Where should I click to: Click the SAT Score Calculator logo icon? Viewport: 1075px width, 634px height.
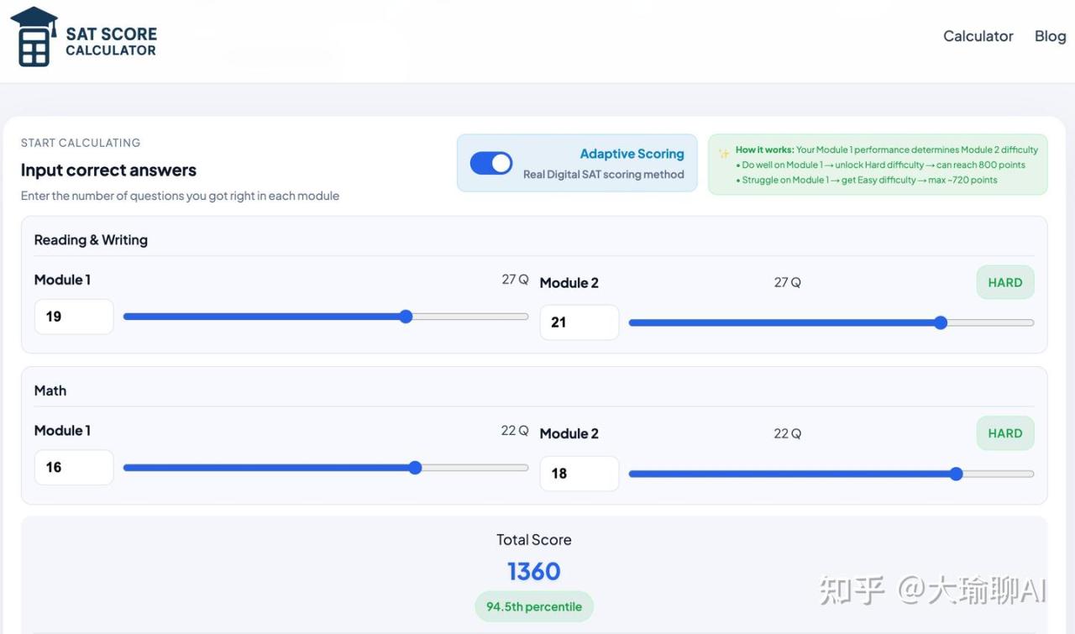coord(34,38)
